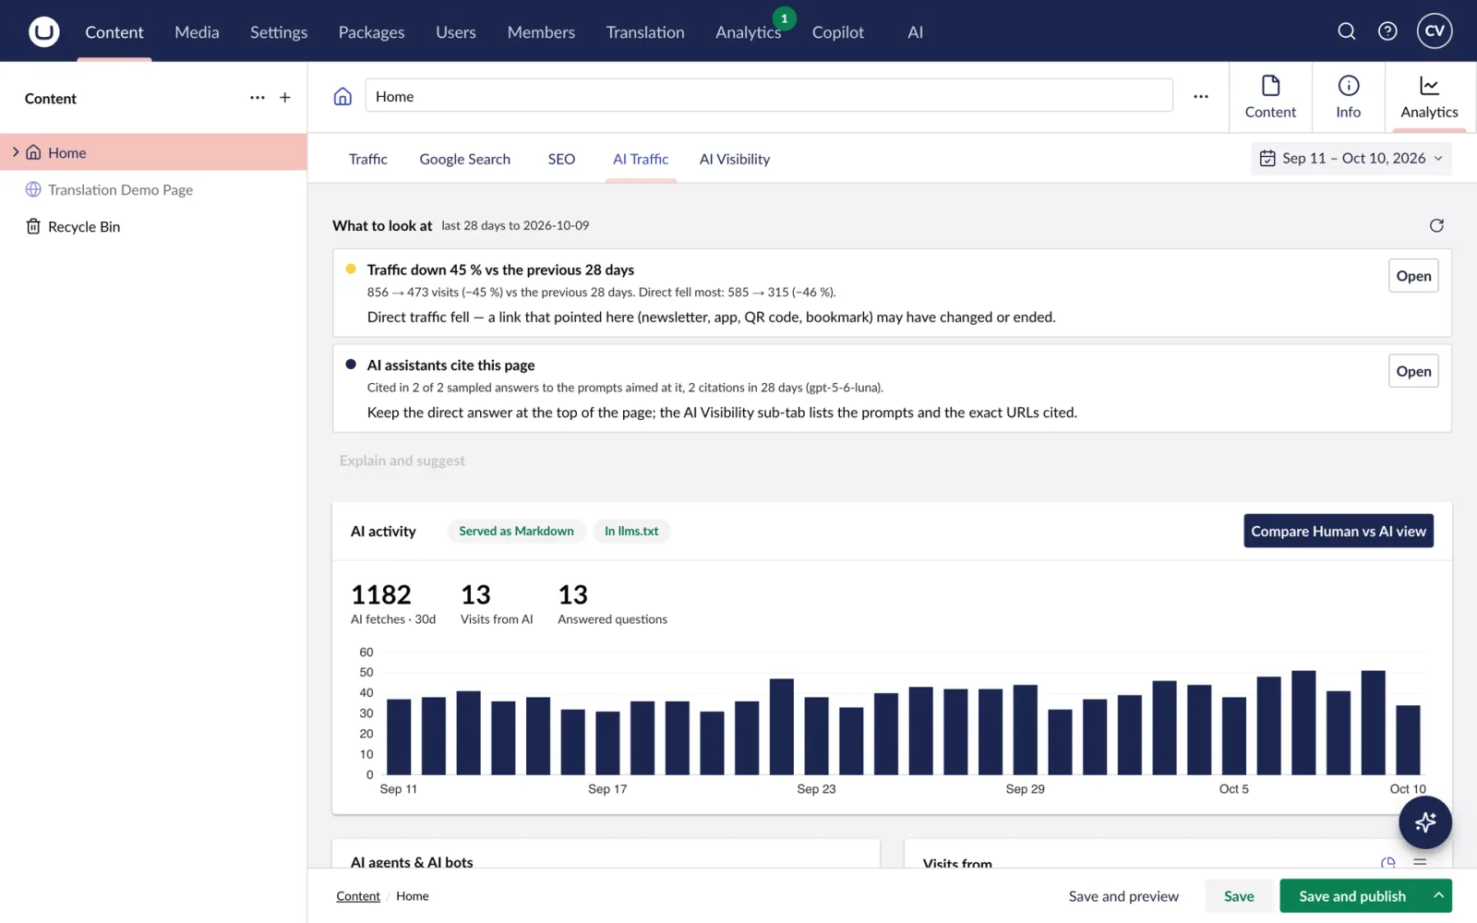Click the Umbraco logo icon

(43, 31)
